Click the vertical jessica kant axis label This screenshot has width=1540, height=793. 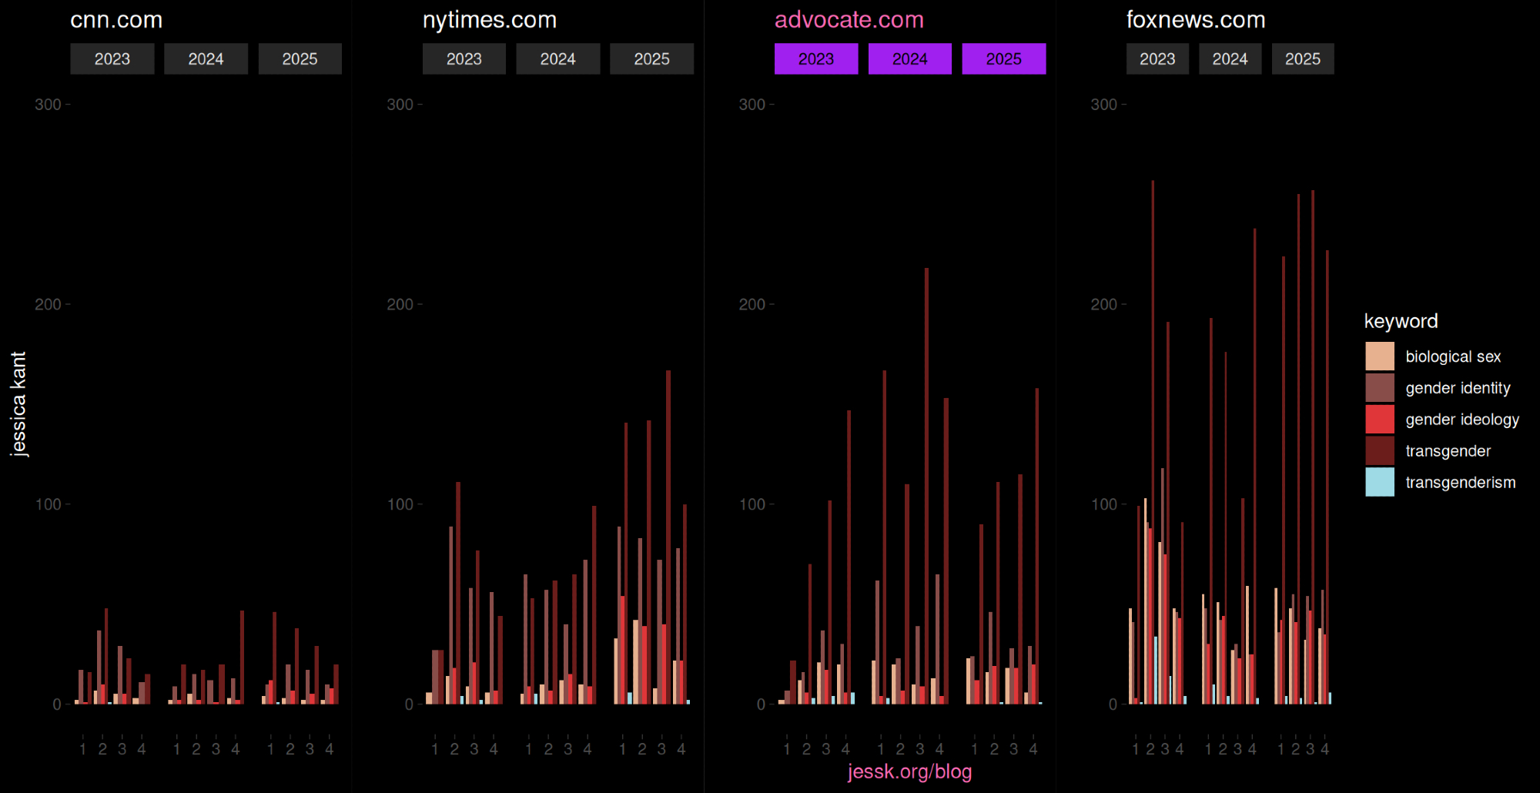[x=18, y=404]
